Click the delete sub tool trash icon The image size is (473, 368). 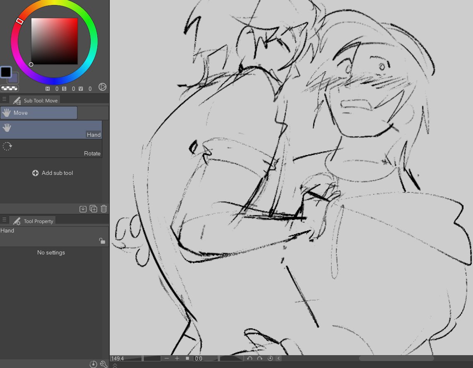pos(104,208)
